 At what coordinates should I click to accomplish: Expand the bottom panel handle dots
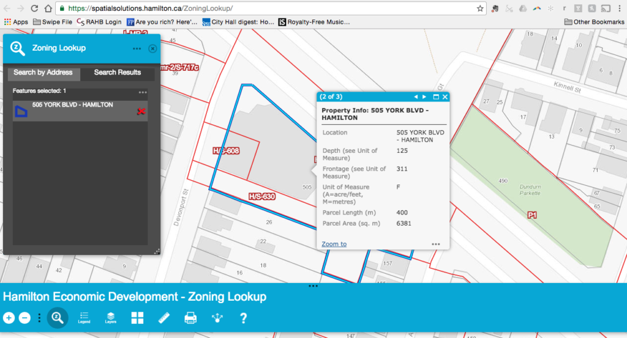pyautogui.click(x=313, y=285)
